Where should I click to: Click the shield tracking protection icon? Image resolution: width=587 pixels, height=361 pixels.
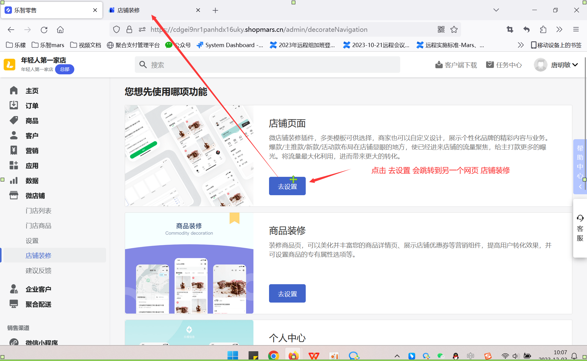(116, 29)
